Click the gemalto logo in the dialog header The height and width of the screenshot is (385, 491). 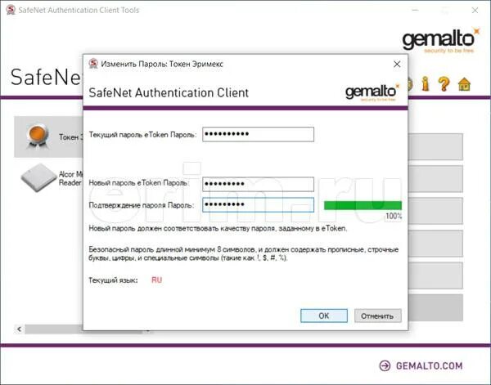pyautogui.click(x=372, y=92)
